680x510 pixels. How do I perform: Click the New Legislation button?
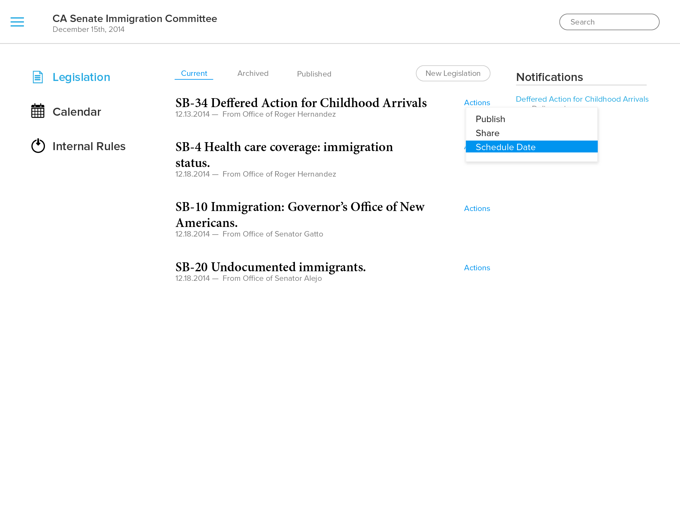point(453,73)
